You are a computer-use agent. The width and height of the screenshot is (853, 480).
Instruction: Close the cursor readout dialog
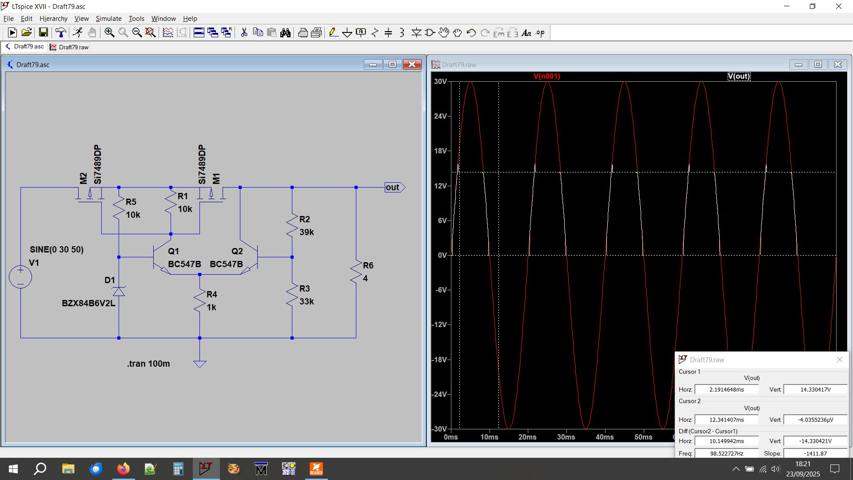(839, 360)
